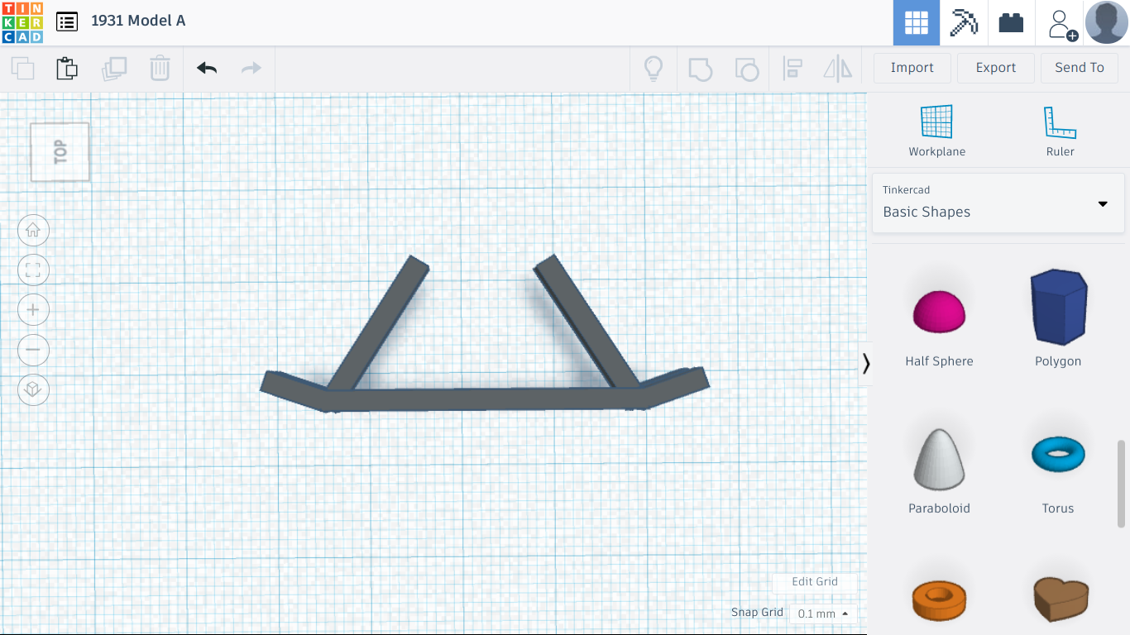
Task: Toggle orthographic view with the perspective icon
Action: [33, 389]
